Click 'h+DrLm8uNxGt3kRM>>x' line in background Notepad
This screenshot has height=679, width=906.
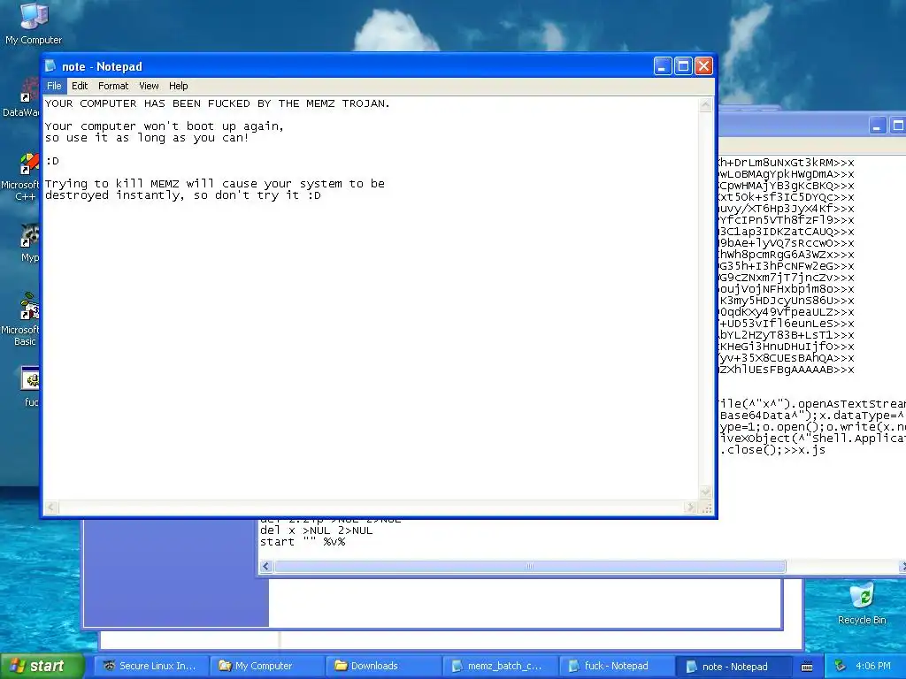[x=786, y=163]
